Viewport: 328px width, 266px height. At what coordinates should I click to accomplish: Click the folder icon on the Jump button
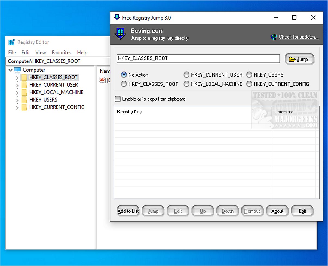point(292,59)
